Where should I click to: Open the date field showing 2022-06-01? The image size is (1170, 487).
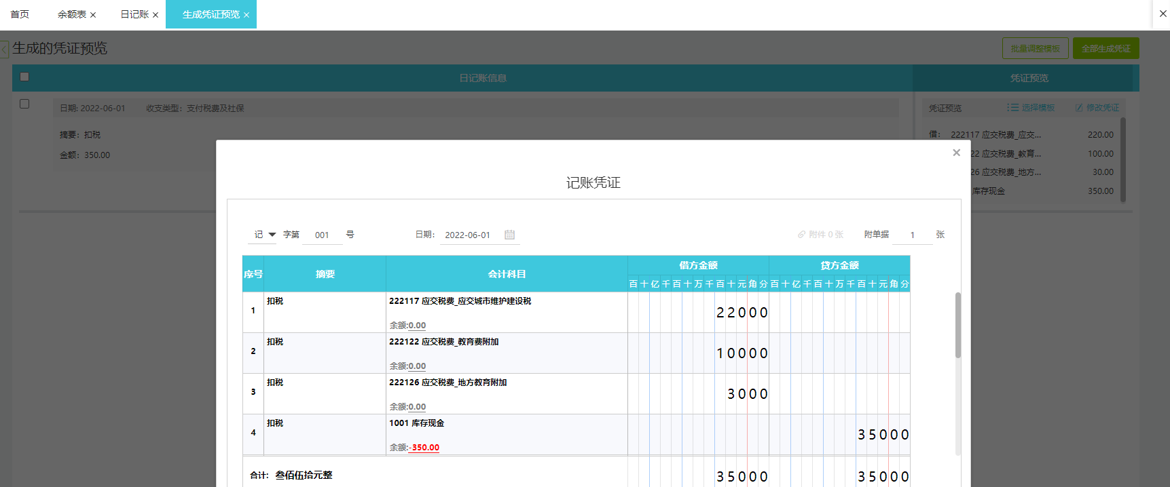[x=467, y=235]
